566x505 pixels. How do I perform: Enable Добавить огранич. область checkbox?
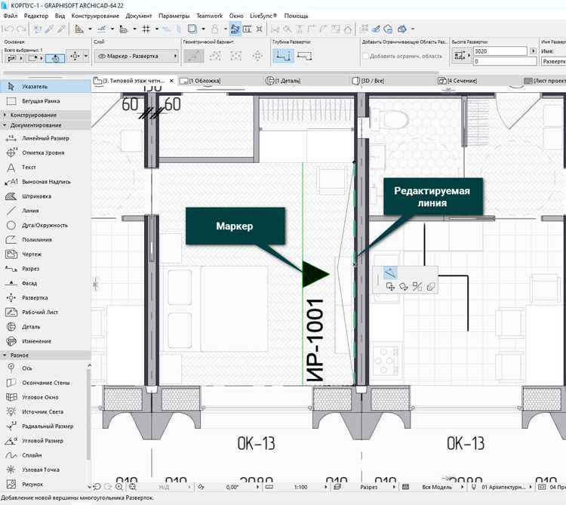tap(366, 57)
